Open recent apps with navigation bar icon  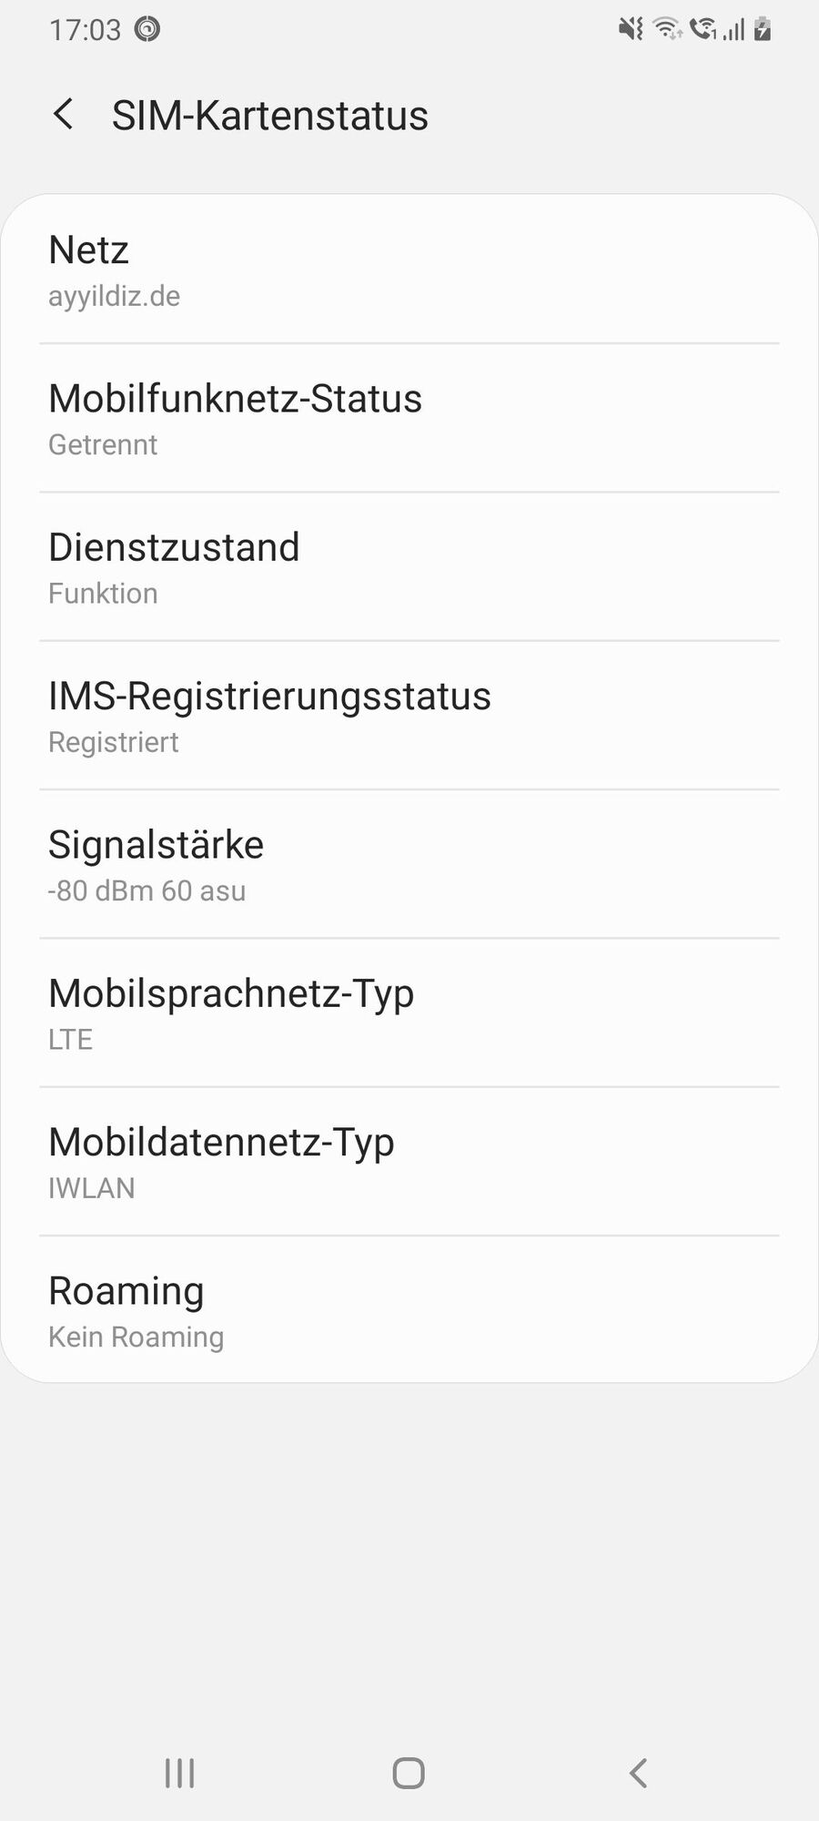coord(179,1773)
